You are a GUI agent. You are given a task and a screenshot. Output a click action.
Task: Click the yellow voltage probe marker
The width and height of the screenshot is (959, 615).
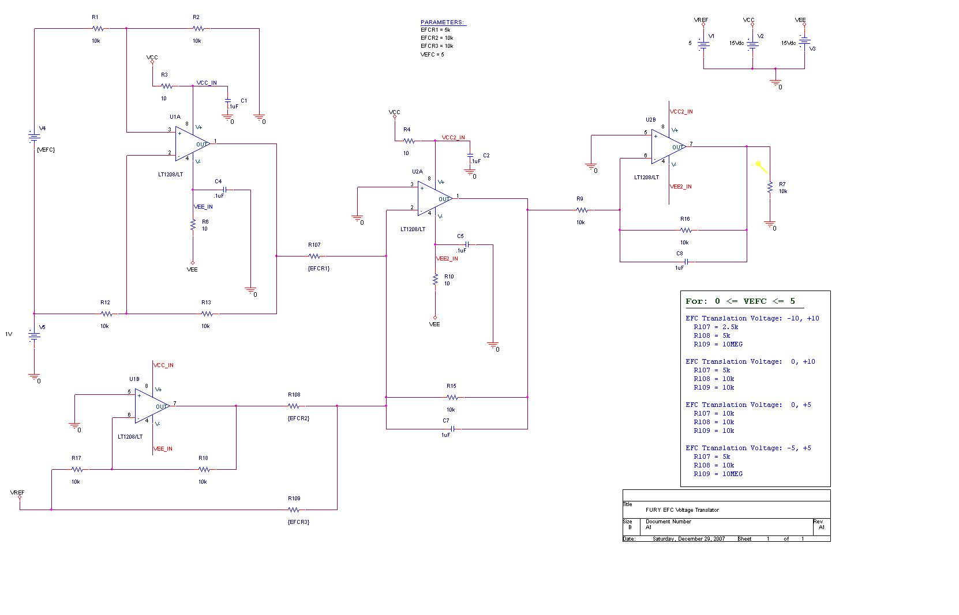coord(762,167)
